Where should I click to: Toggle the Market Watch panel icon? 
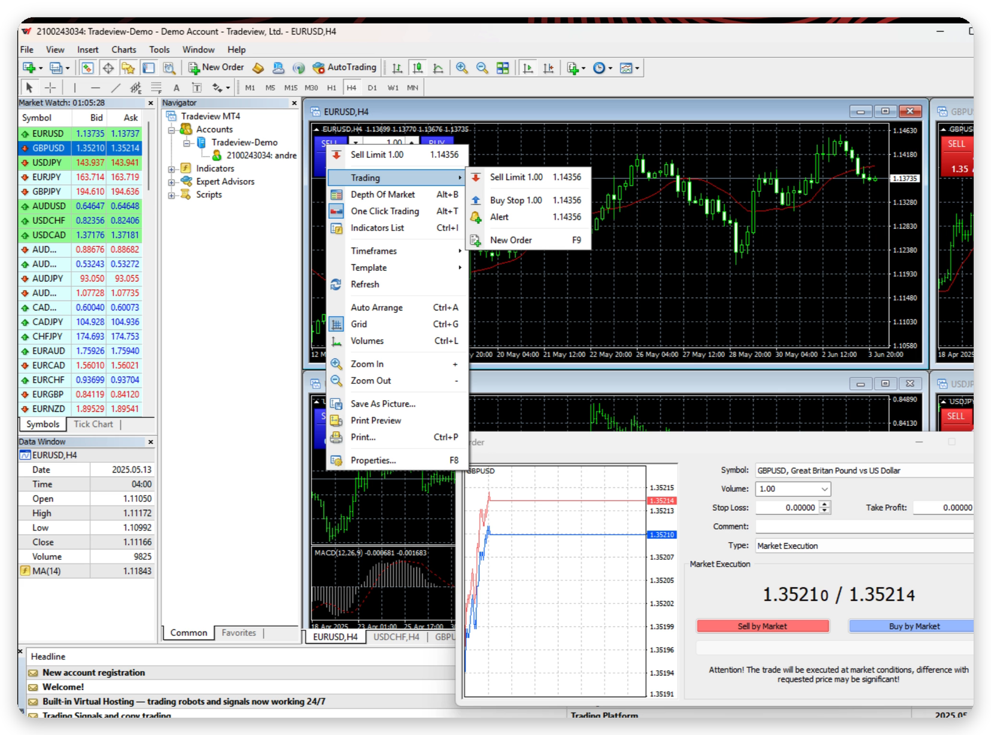pyautogui.click(x=87, y=68)
